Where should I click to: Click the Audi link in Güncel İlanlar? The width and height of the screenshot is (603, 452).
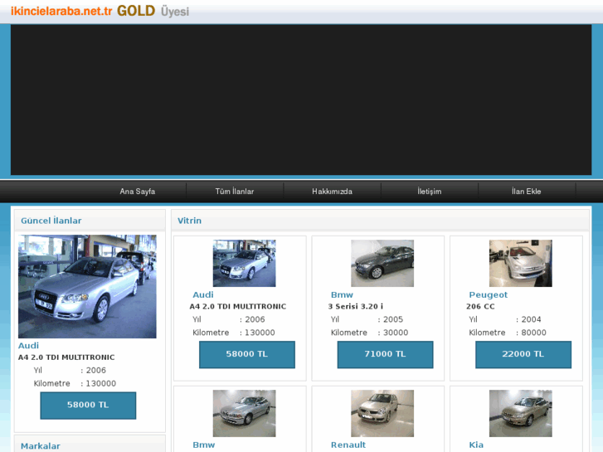[29, 345]
